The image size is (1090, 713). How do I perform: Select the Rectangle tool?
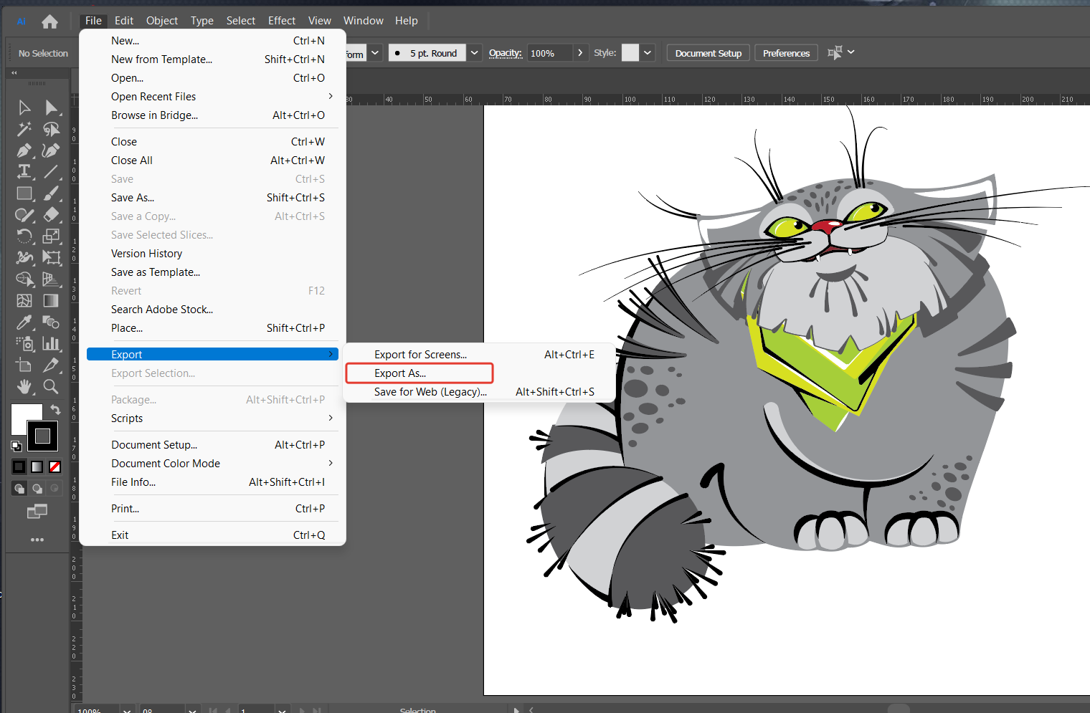click(24, 193)
